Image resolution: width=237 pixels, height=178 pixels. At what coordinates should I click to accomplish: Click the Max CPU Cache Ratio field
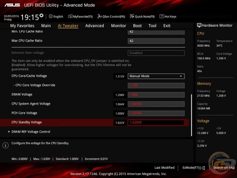click(x=156, y=41)
